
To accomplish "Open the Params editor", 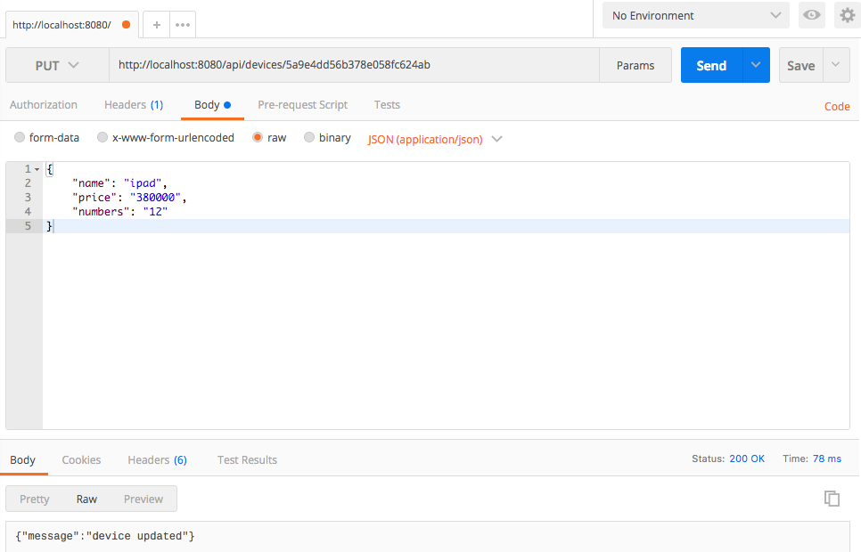I will [x=635, y=65].
